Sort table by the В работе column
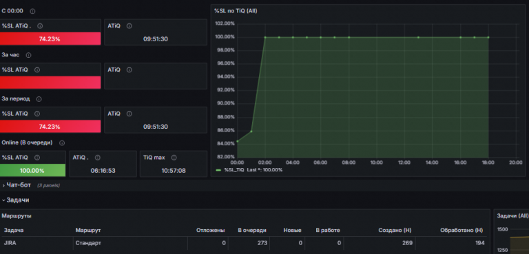529x254 pixels. point(328,231)
